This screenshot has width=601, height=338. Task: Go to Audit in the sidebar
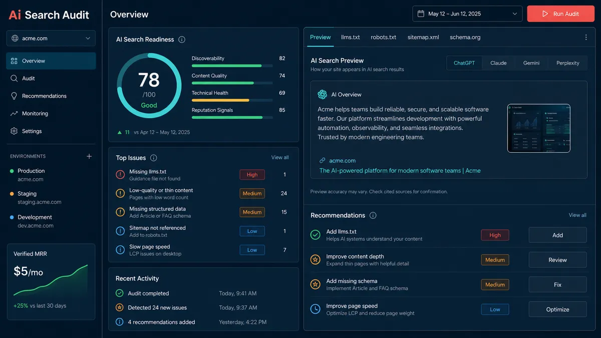[x=51, y=78]
